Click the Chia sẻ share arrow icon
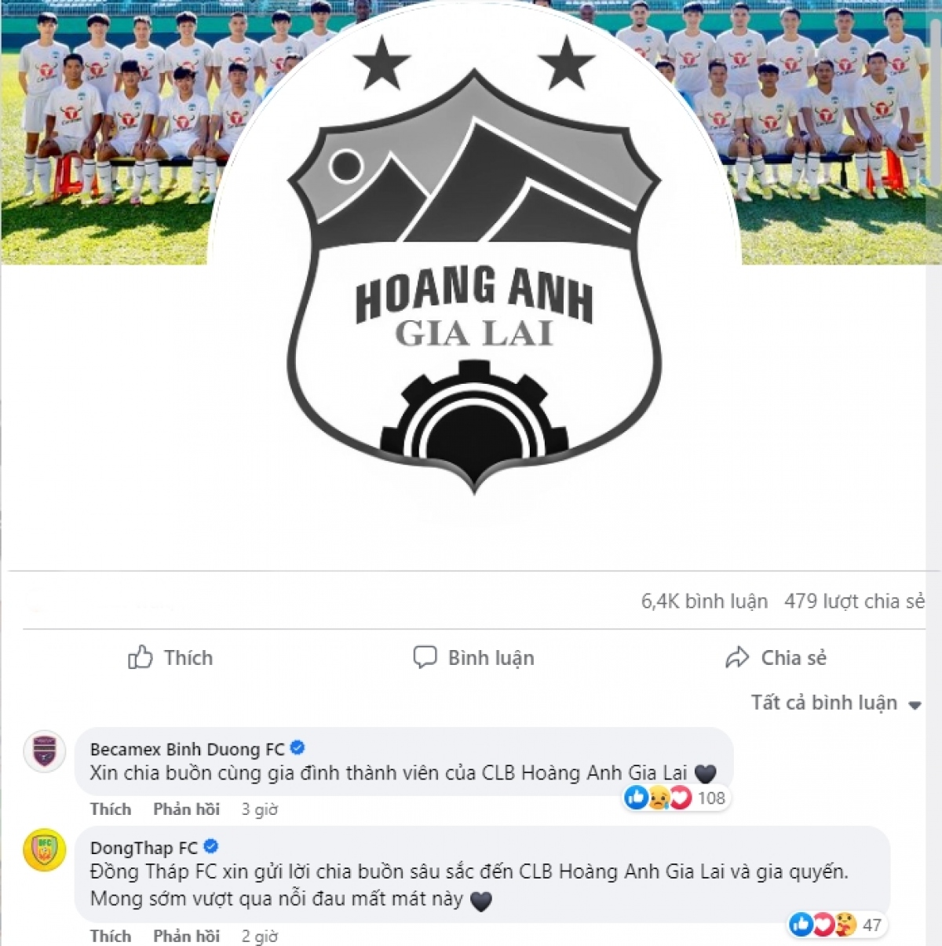Viewport: 942px width, 946px height. 737,657
